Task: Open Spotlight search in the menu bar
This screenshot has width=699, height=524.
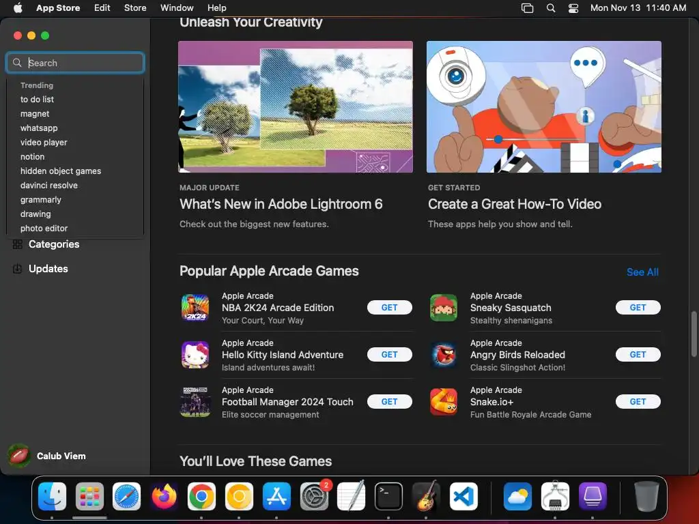Action: point(551,8)
